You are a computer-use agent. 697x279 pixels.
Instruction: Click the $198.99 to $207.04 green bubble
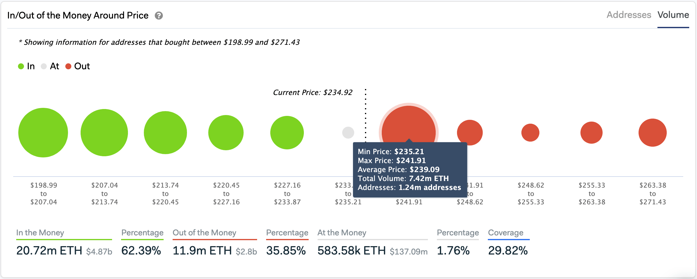click(x=43, y=133)
